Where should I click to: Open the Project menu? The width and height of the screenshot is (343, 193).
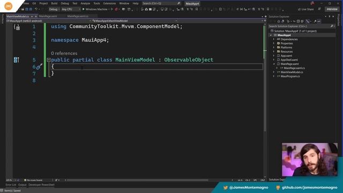43,3
